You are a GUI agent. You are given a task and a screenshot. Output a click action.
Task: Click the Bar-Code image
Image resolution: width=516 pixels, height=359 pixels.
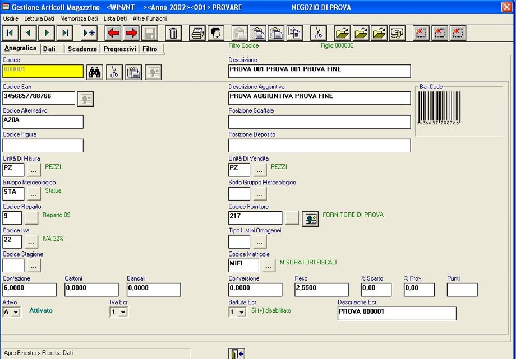(438, 108)
